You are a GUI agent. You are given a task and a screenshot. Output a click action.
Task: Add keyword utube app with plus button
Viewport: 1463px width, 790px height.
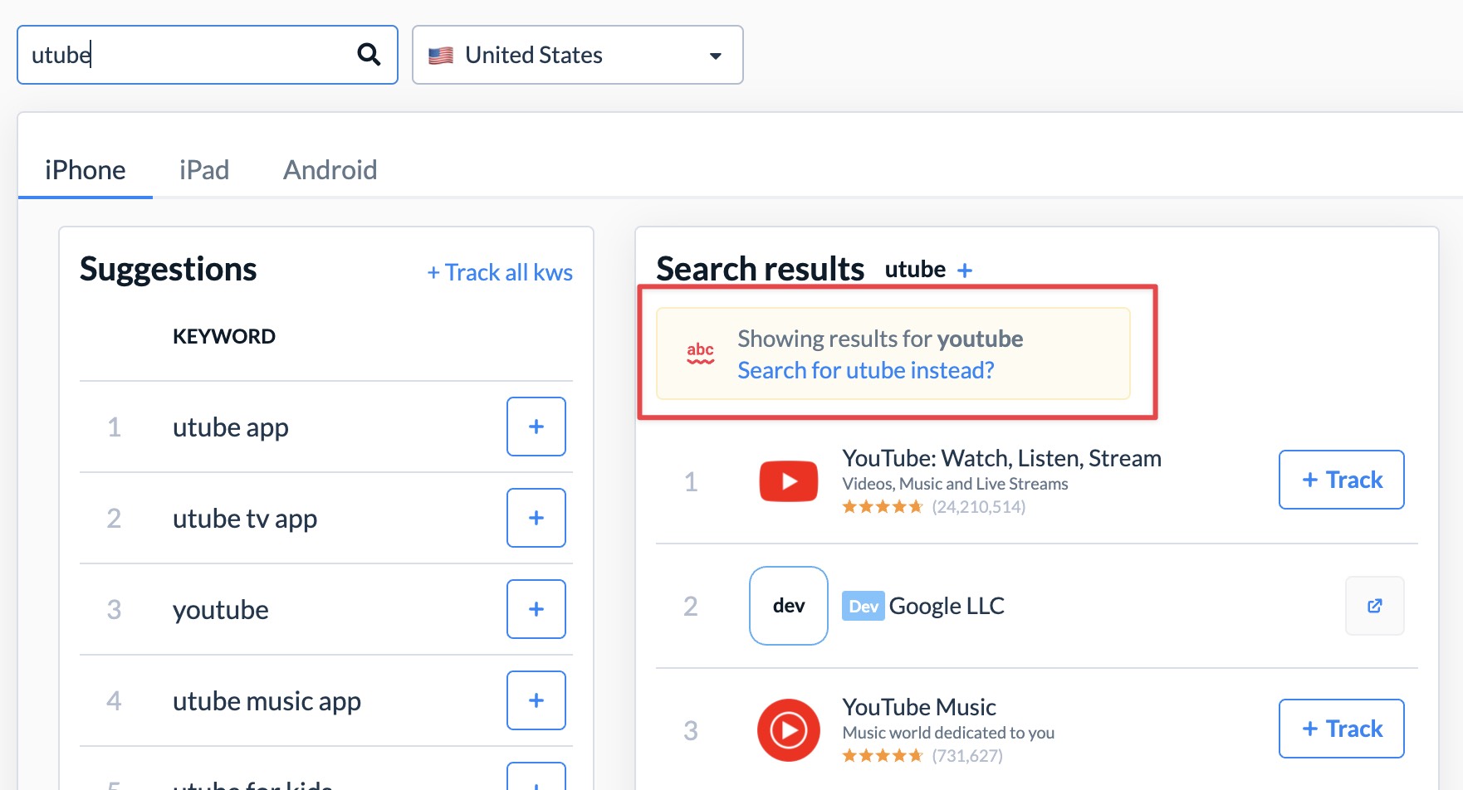click(536, 427)
